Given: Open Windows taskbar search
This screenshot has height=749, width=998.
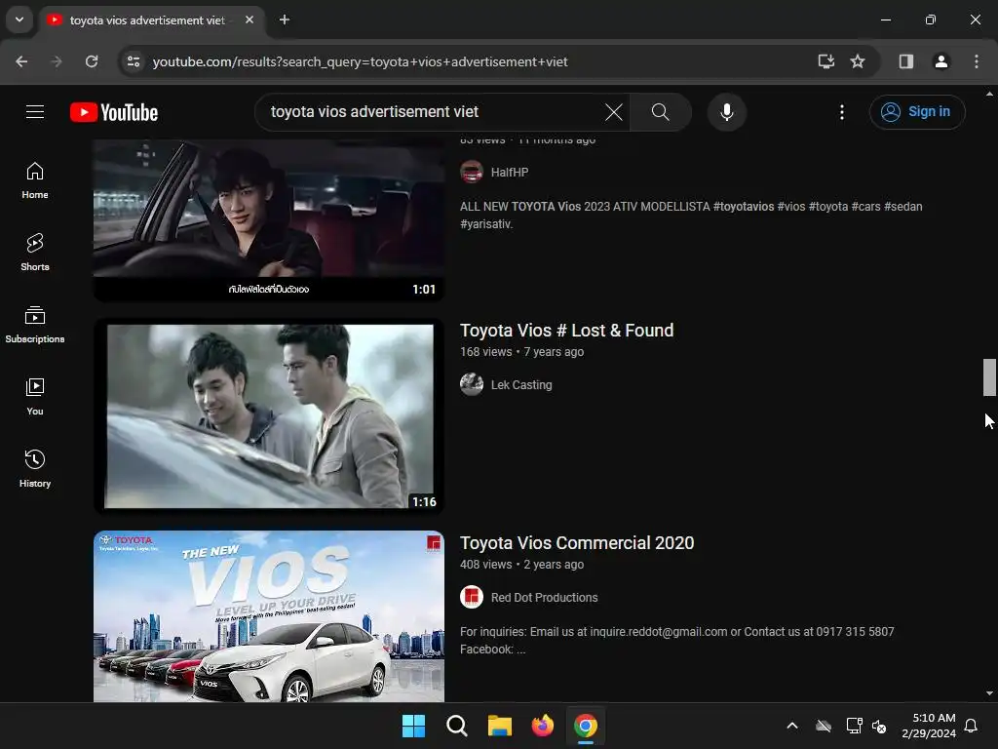Looking at the screenshot, I should tap(456, 726).
